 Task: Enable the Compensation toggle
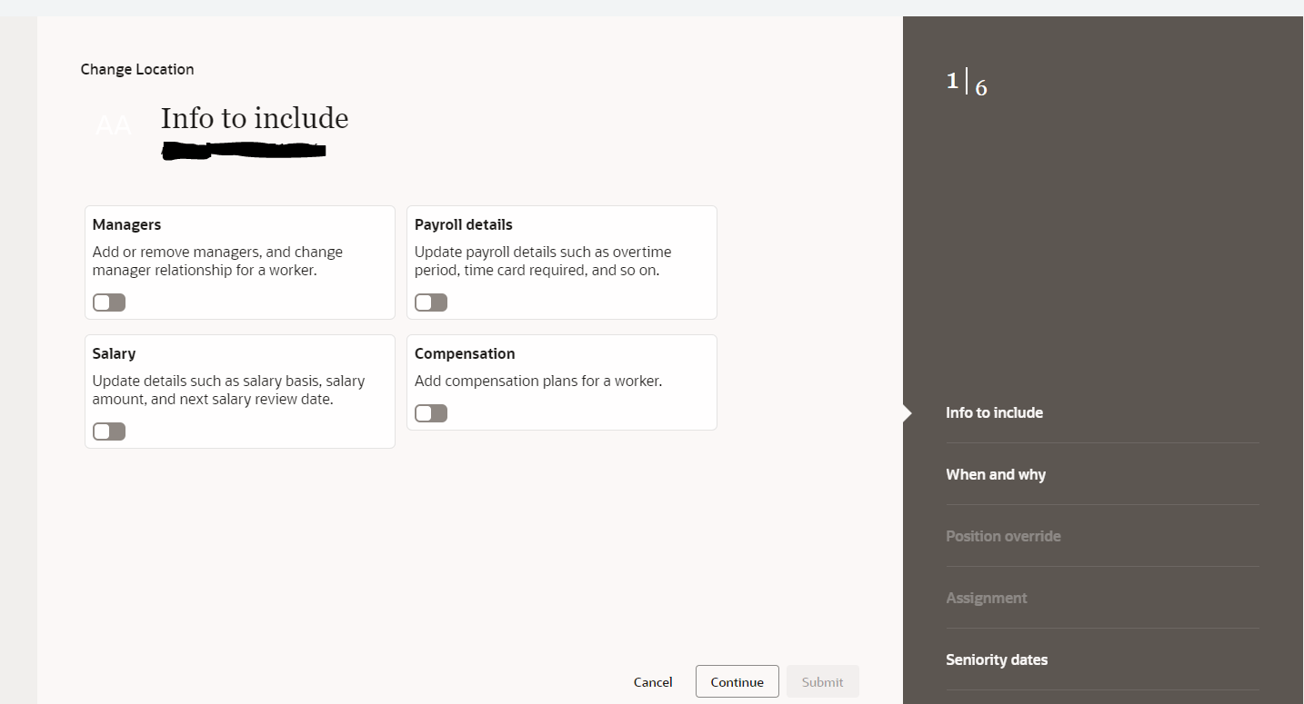pyautogui.click(x=430, y=412)
